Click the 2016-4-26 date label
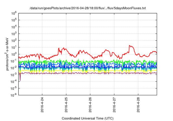This screenshot has width=173, height=121. coord(90,105)
